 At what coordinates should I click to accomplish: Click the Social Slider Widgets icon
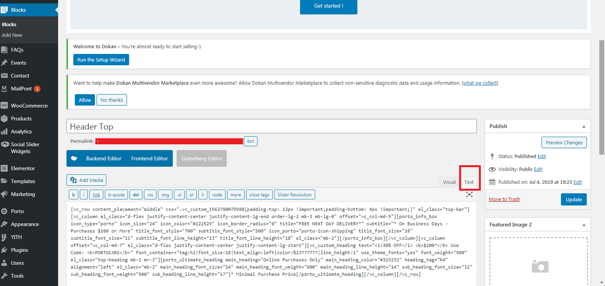pos(4,144)
